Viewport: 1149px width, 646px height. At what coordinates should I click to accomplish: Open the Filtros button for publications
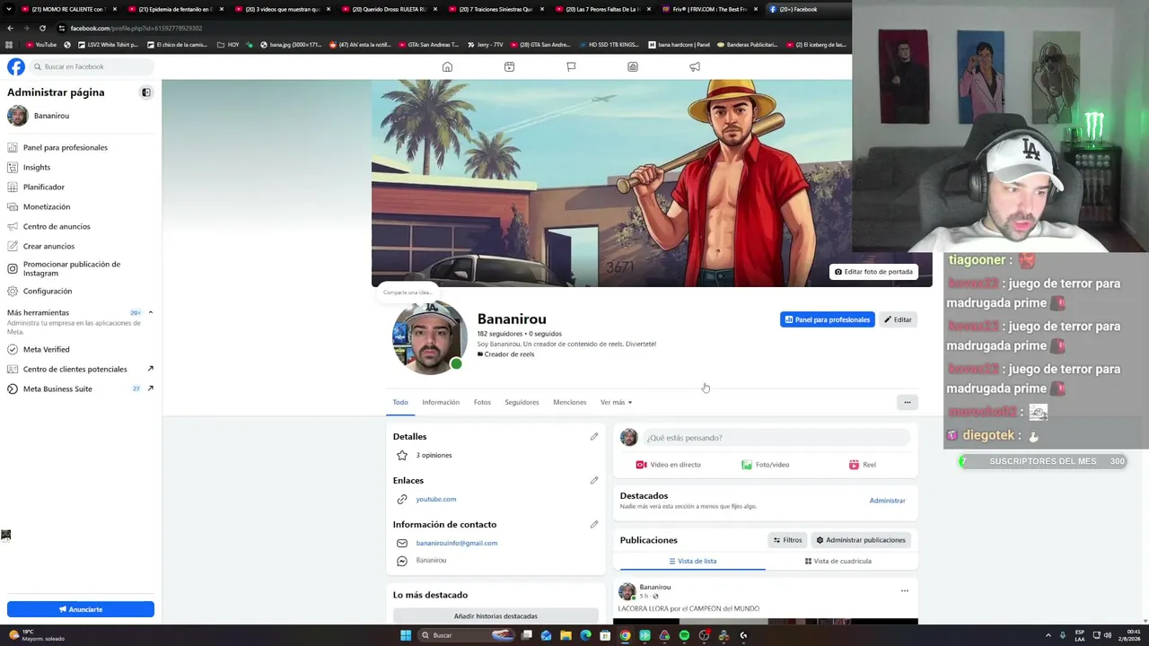[x=787, y=540]
